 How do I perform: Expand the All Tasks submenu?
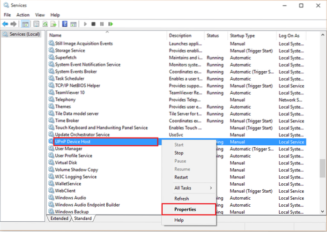pos(189,188)
